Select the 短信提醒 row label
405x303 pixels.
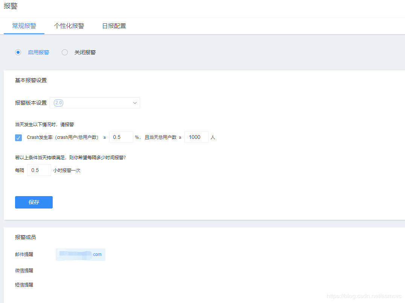(x=24, y=285)
